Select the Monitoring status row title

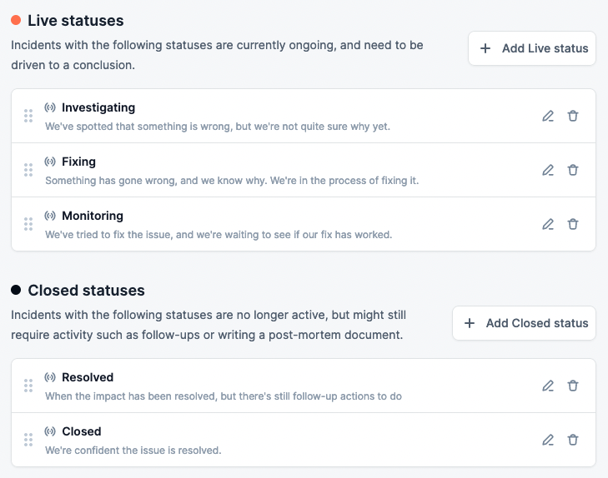click(x=93, y=216)
